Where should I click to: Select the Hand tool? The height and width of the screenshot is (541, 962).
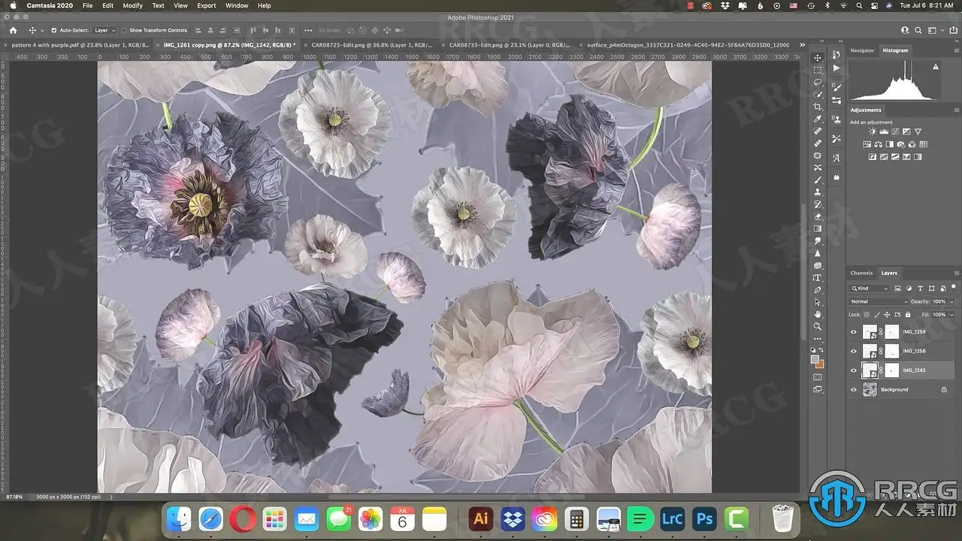click(x=818, y=314)
